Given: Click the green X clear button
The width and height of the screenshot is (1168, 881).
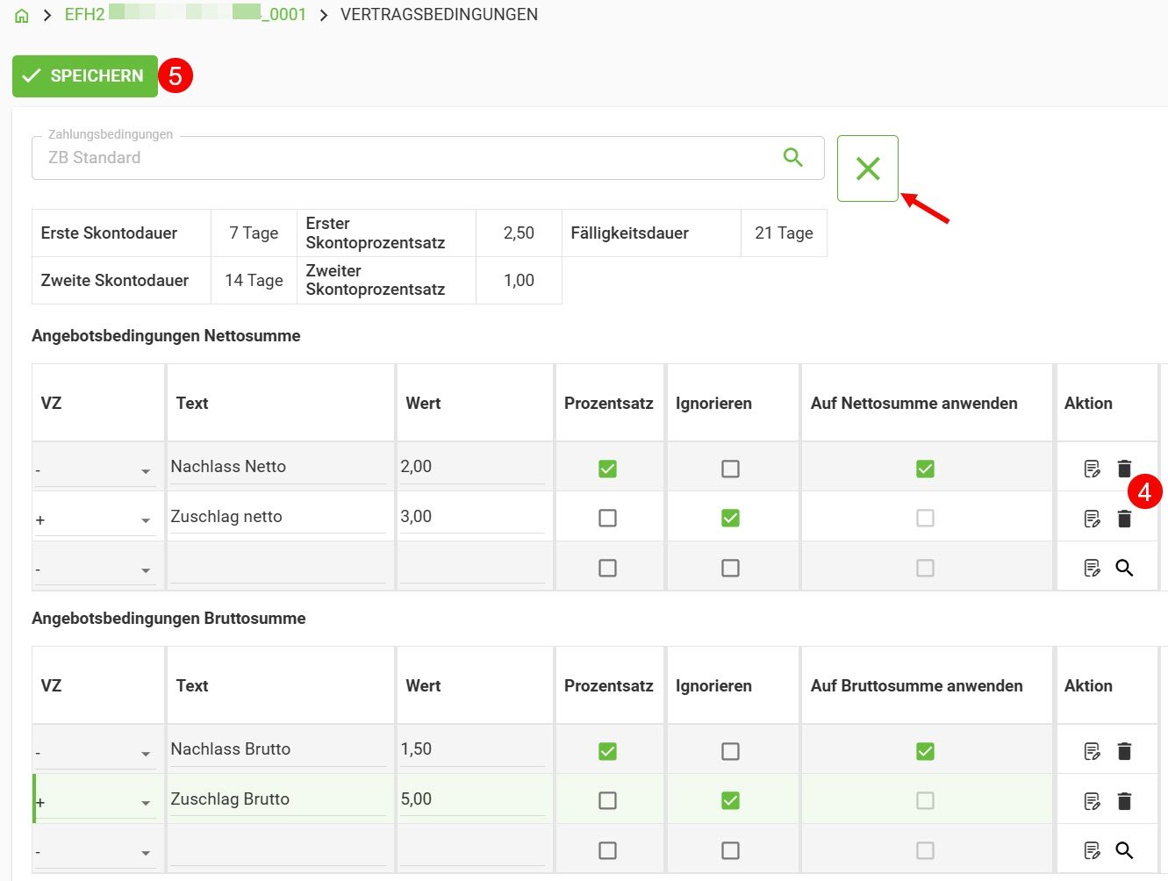Looking at the screenshot, I should click(x=867, y=168).
